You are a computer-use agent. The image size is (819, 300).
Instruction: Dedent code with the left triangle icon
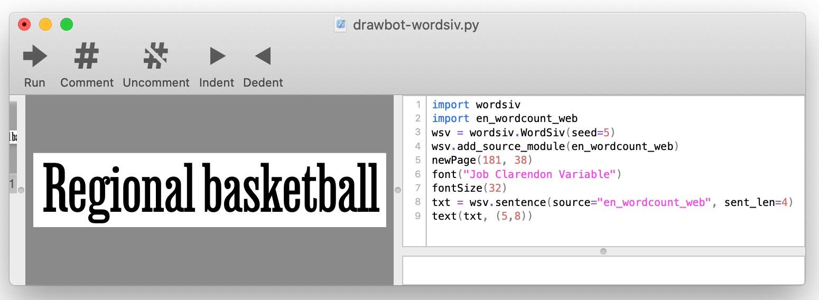[x=263, y=56]
